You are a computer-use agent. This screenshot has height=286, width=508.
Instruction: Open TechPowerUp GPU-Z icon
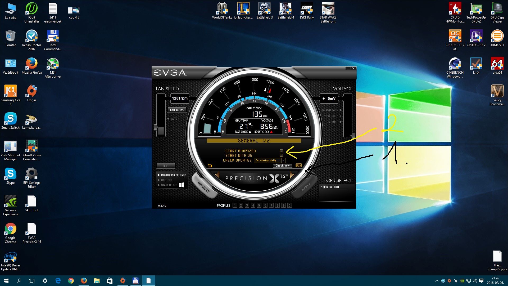coord(476,12)
